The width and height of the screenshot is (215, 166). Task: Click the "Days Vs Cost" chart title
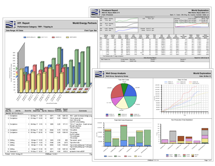pyautogui.click(x=182, y=80)
